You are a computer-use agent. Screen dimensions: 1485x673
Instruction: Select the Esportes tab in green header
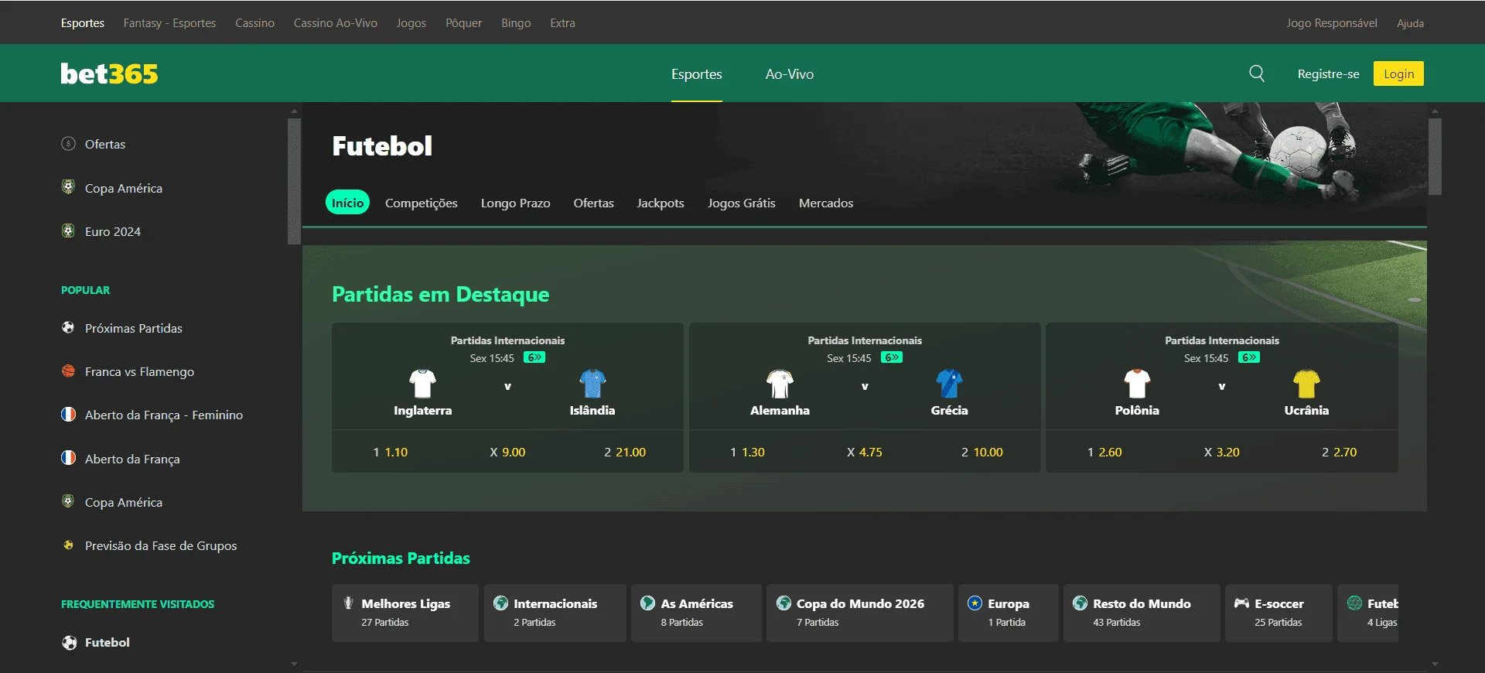click(x=696, y=74)
